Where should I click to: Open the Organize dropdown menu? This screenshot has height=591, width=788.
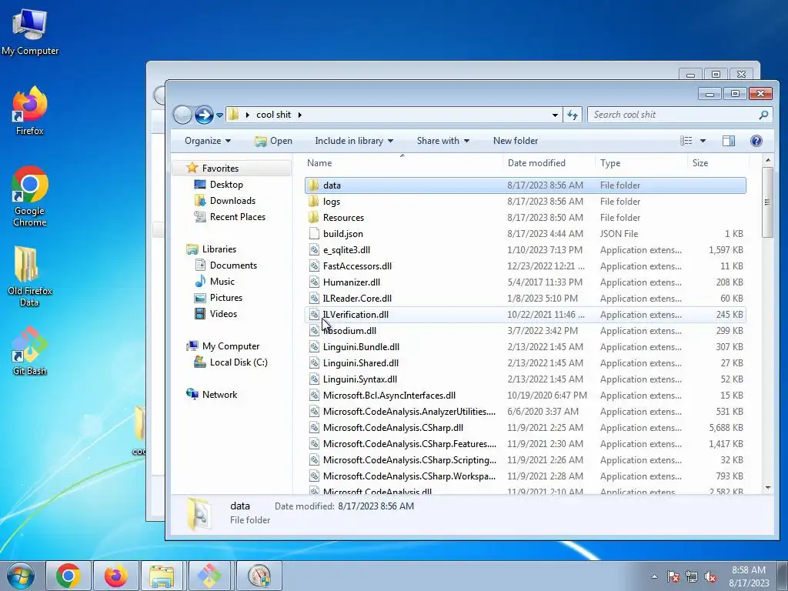pyautogui.click(x=208, y=142)
